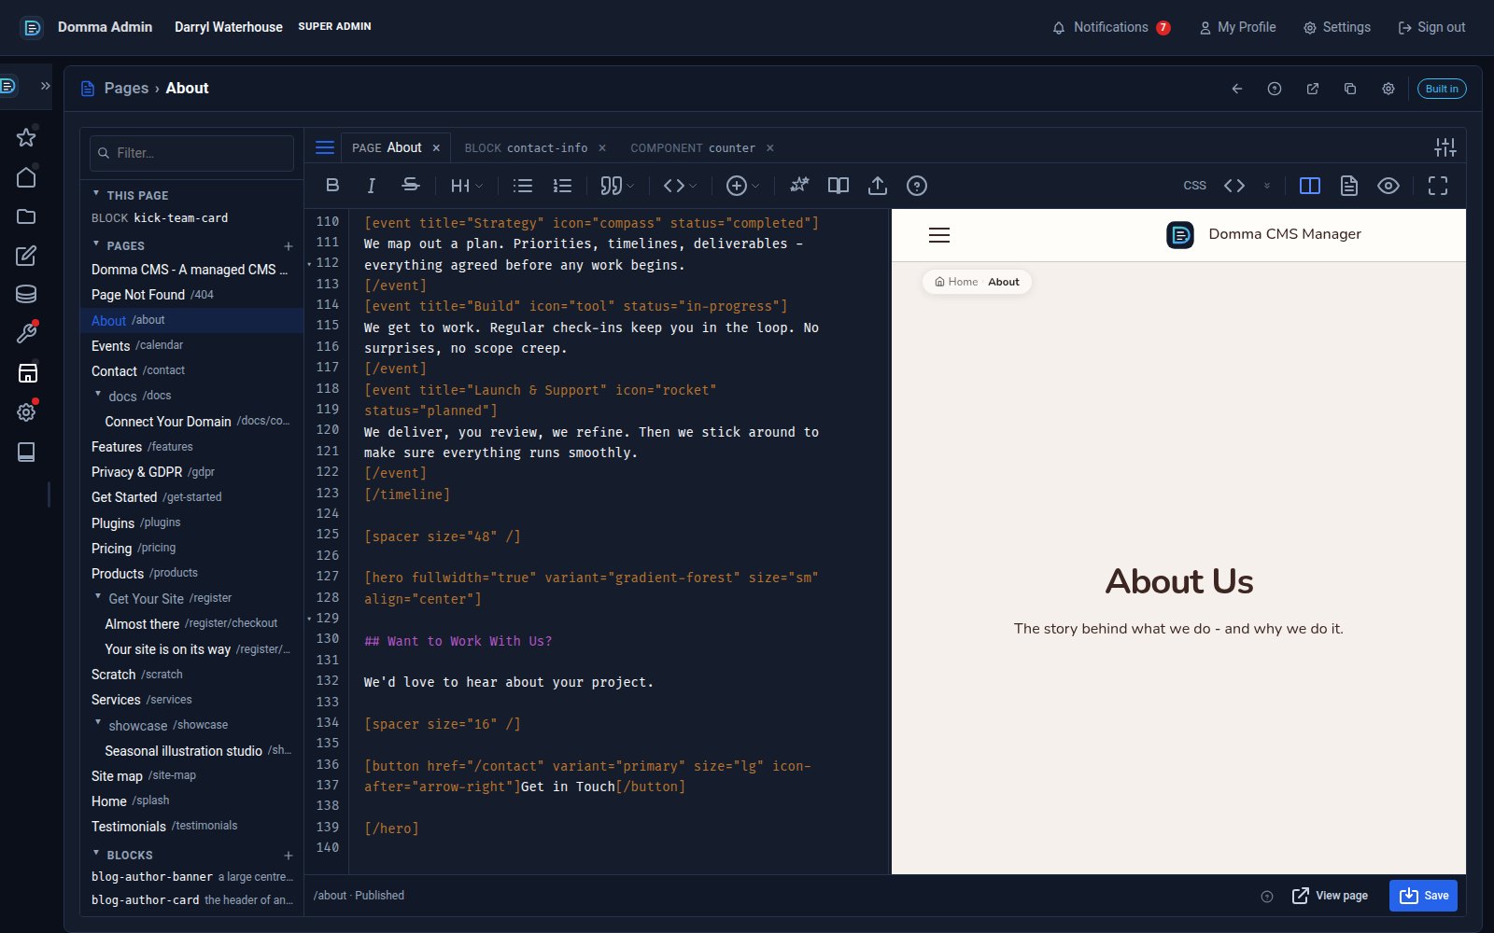Click the magic sparkle wand icon

(x=799, y=186)
